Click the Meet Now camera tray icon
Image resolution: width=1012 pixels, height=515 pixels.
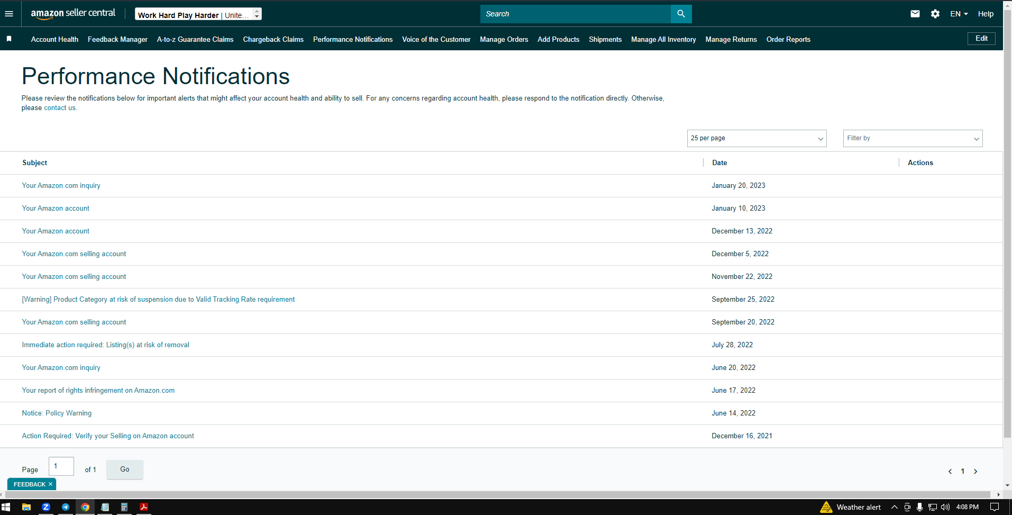(x=907, y=507)
